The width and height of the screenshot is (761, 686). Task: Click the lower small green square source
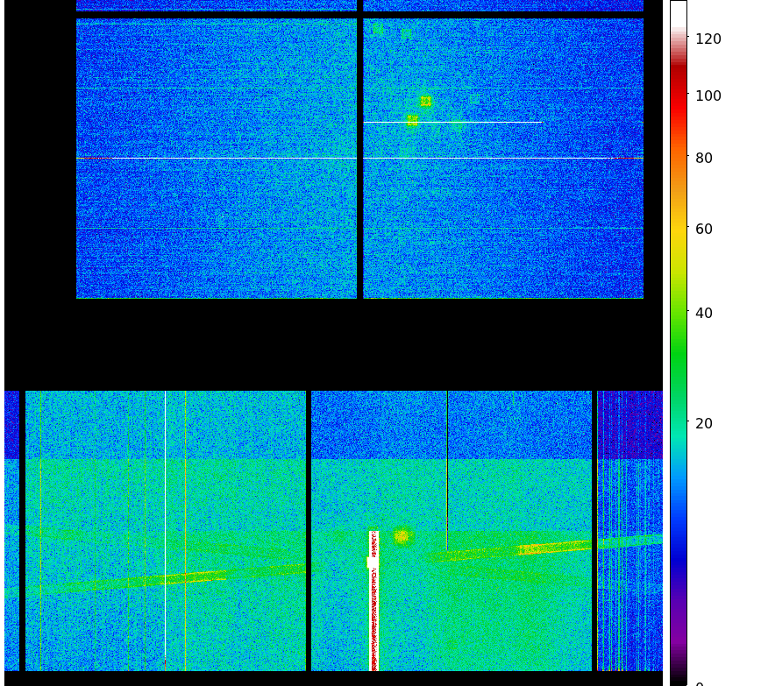click(412, 121)
